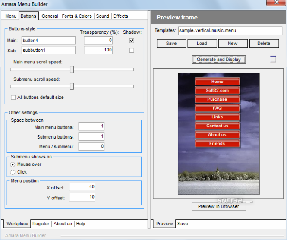Open the Workplace bottom tab
This screenshot has height=240, width=287.
pyautogui.click(x=17, y=224)
